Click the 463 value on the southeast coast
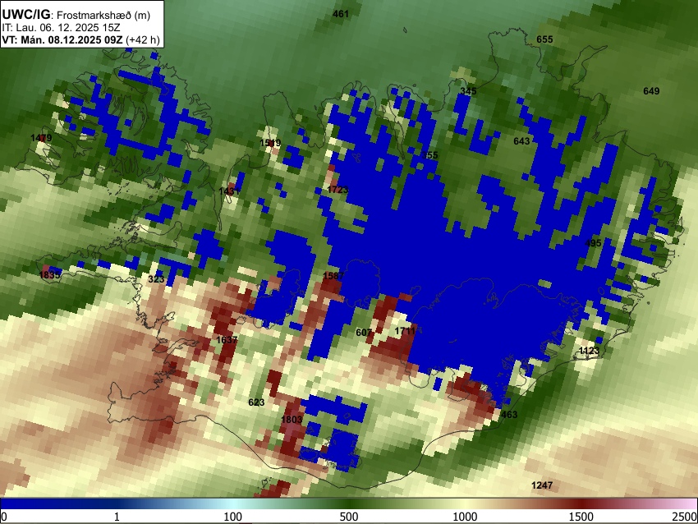Viewport: 698px width, 524px height. [509, 415]
